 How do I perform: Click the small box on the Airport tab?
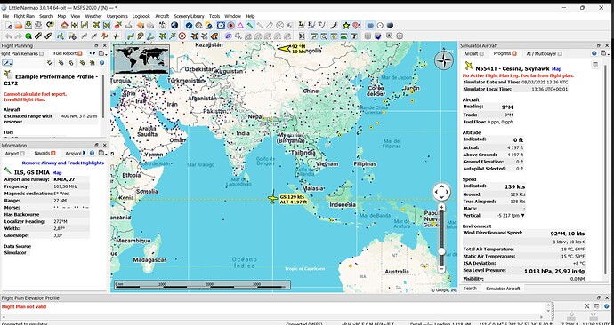pyautogui.click(x=22, y=153)
